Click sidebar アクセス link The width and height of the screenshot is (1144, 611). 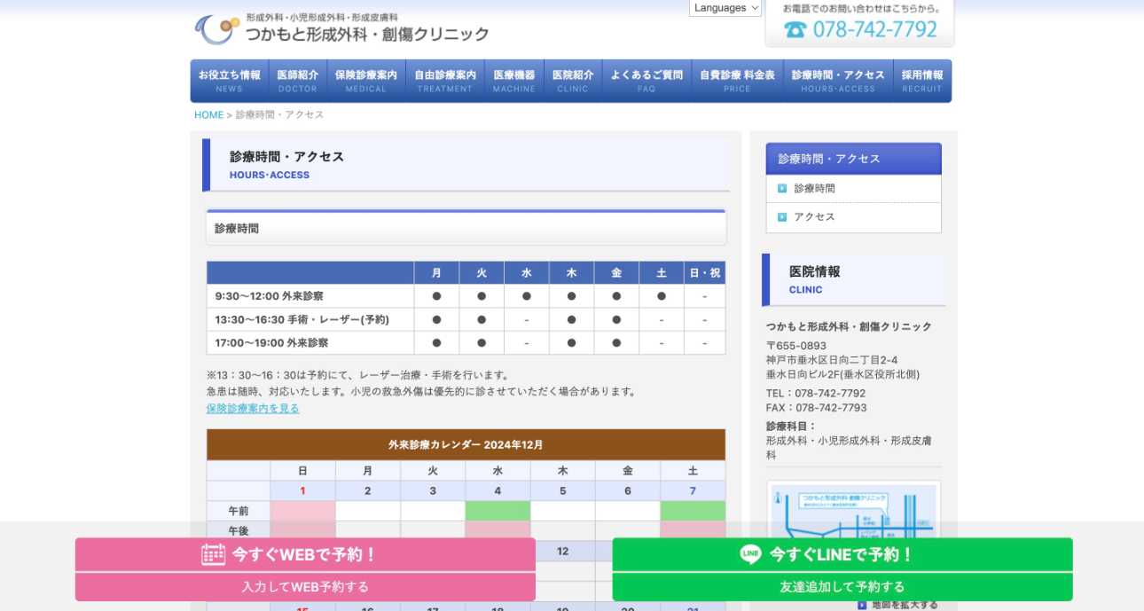pos(814,216)
